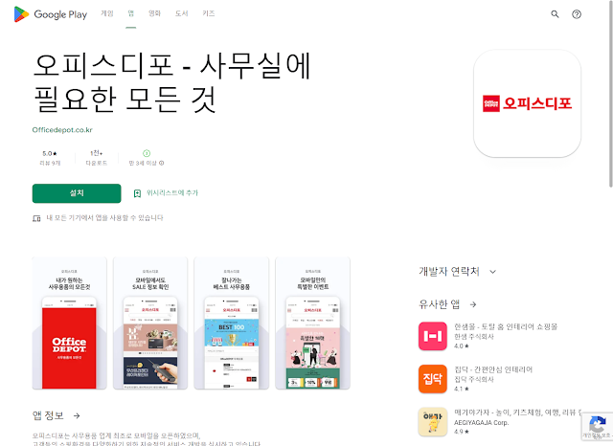The image size is (613, 446).
Task: Switch to the 도서 tab
Action: point(181,13)
